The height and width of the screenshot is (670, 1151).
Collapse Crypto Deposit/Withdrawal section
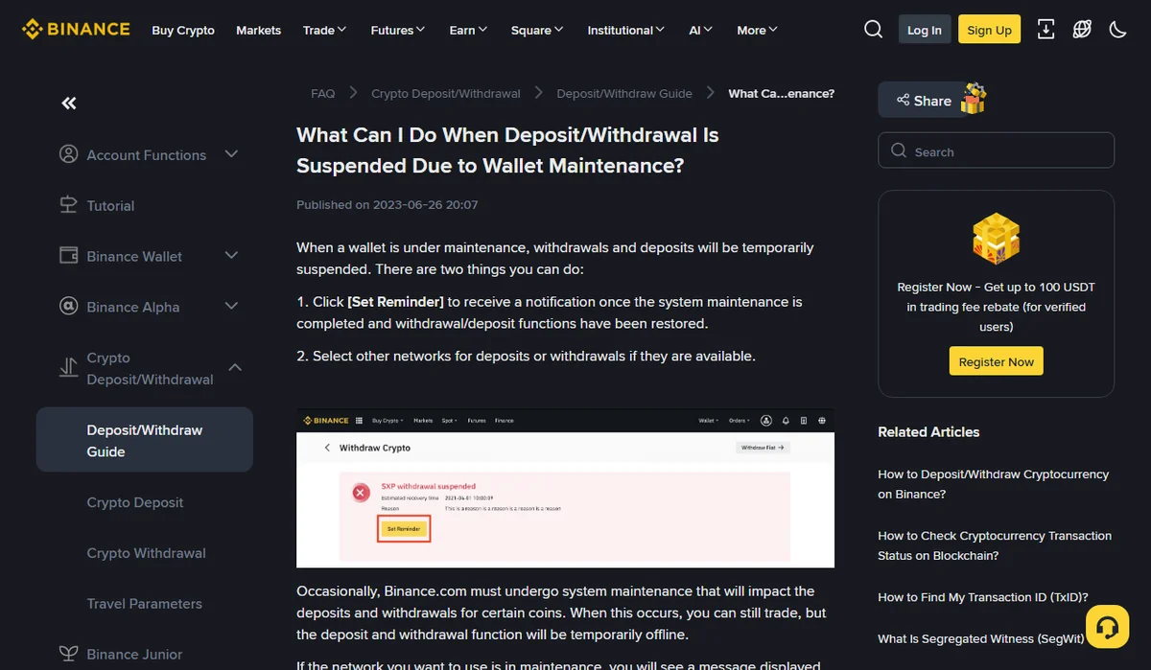click(x=235, y=368)
